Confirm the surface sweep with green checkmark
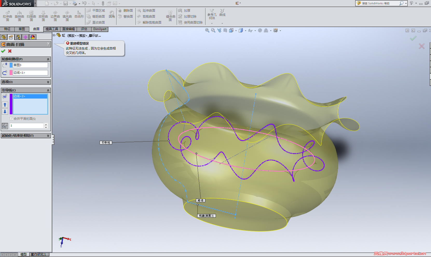This screenshot has height=257, width=431. pos(3,51)
